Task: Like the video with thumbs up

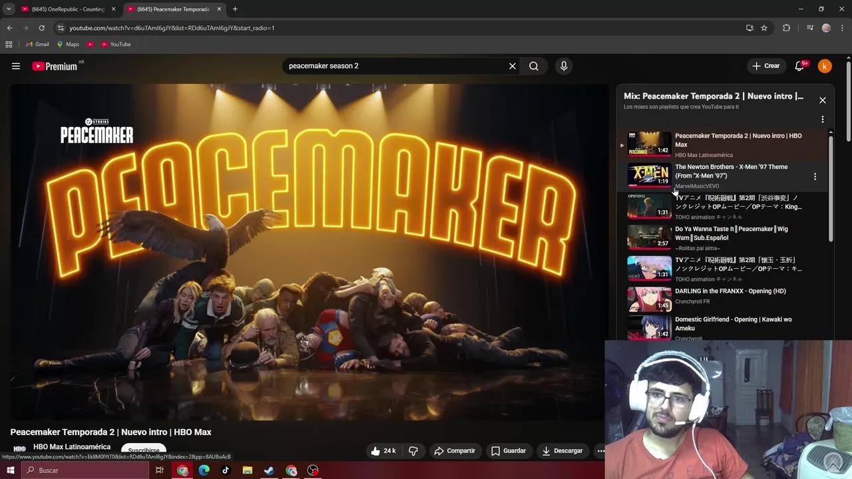Action: [x=383, y=450]
